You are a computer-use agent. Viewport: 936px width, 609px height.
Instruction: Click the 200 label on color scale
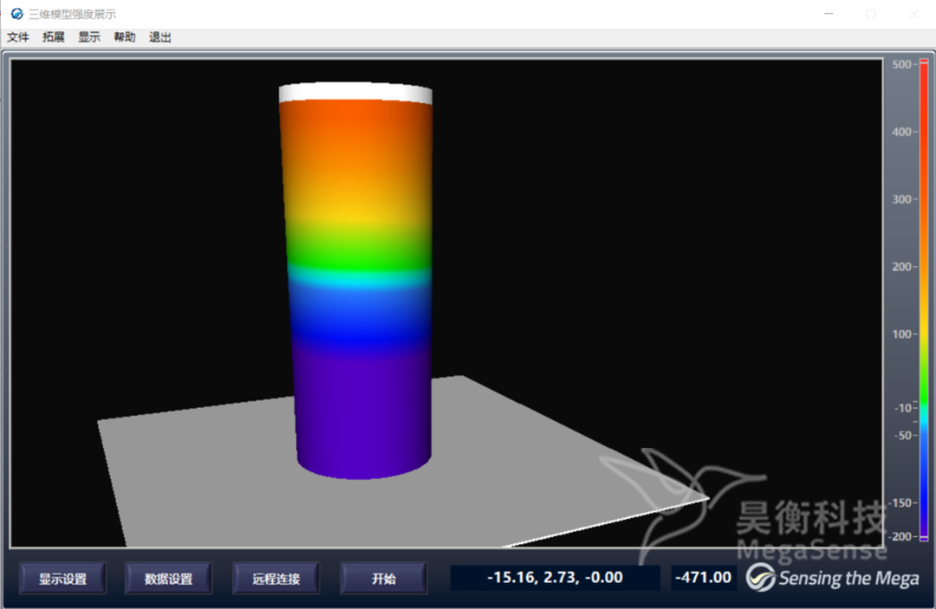pyautogui.click(x=901, y=267)
